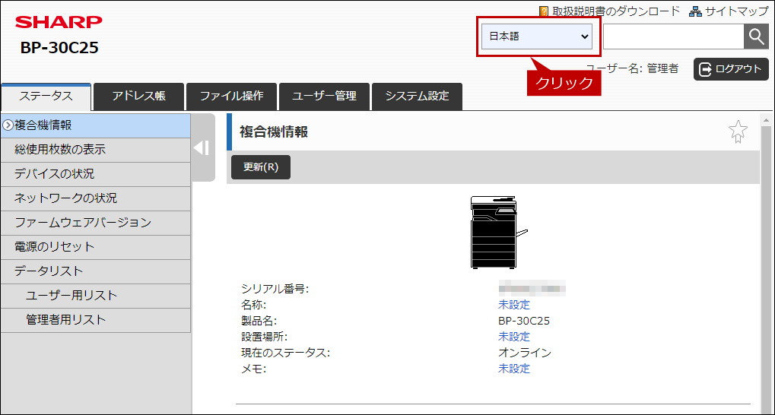
Task: Open the ファイル操作 tab
Action: click(x=231, y=97)
